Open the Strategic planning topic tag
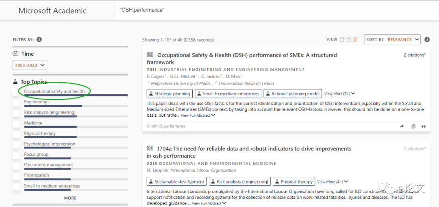 (x=170, y=94)
